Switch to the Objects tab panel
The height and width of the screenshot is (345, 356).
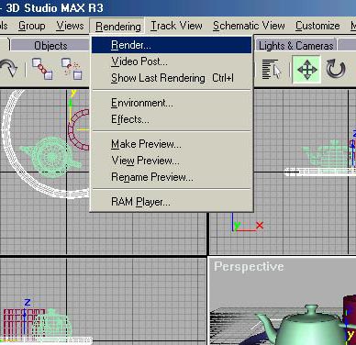click(x=50, y=46)
